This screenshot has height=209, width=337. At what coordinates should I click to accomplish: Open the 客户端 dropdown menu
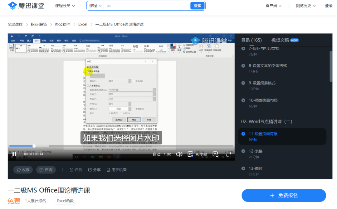273,6
